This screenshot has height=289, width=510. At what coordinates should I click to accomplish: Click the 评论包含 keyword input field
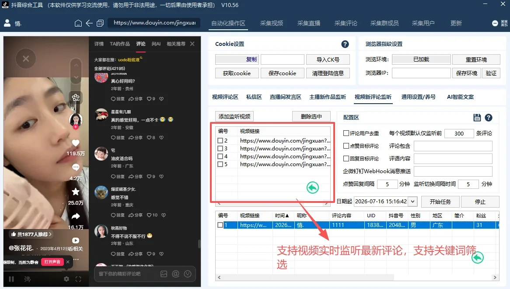click(453, 146)
